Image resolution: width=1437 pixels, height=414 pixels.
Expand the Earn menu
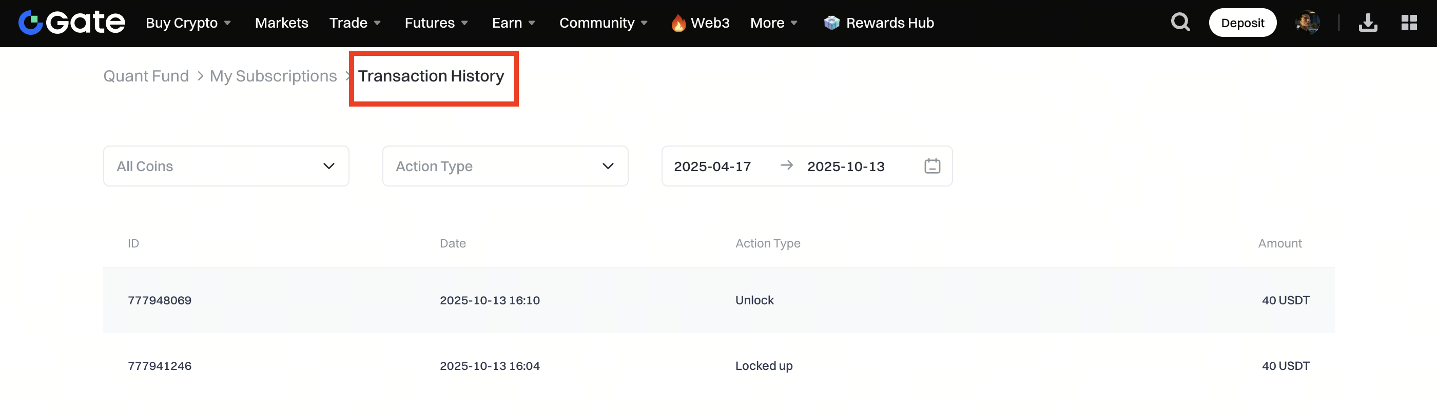click(x=513, y=23)
